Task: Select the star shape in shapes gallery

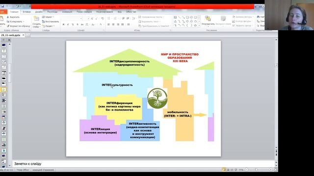Action: pos(195,25)
